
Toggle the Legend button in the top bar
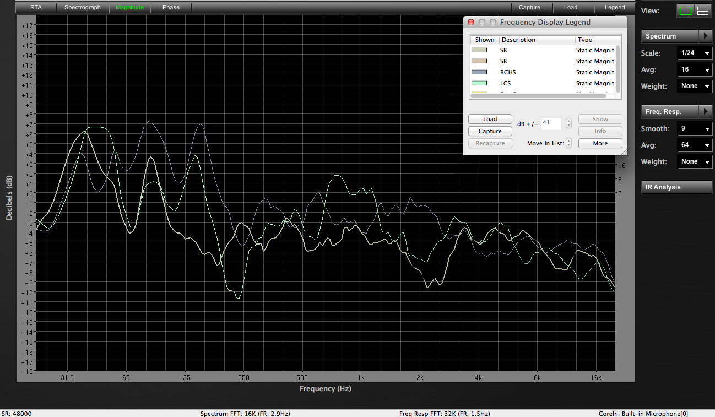(615, 8)
